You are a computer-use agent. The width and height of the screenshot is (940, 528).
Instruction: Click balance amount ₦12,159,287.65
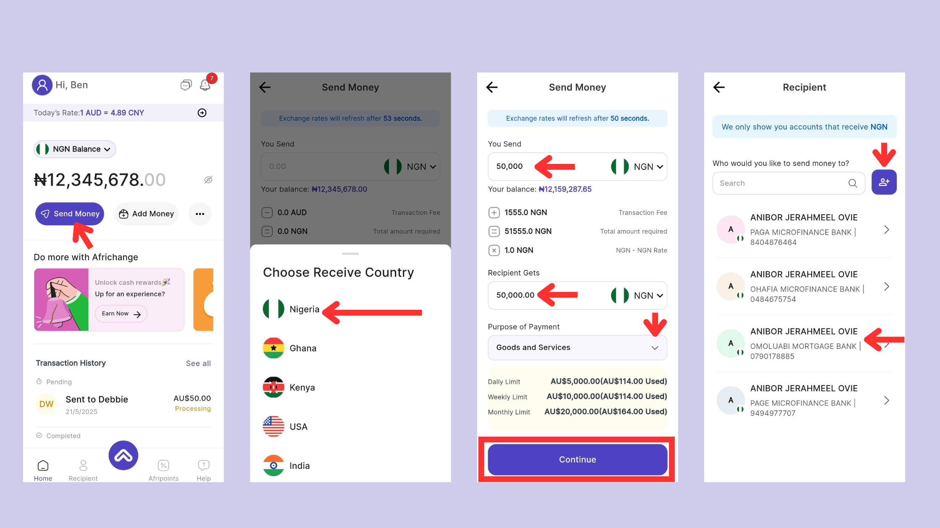565,189
